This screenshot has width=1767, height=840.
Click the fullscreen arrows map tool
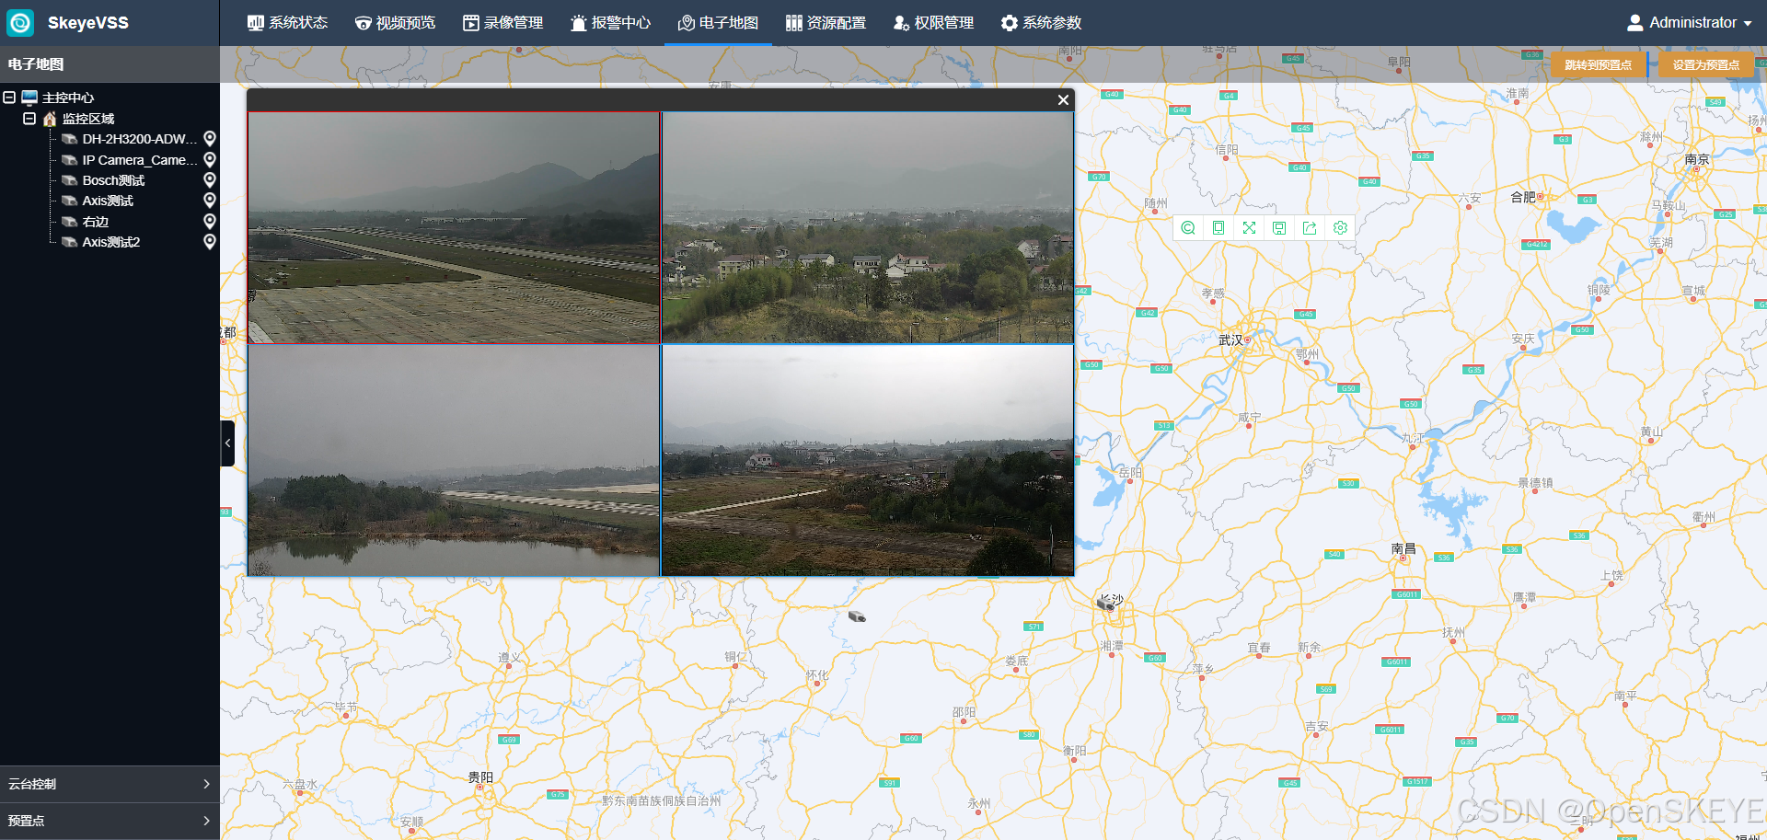(1249, 228)
